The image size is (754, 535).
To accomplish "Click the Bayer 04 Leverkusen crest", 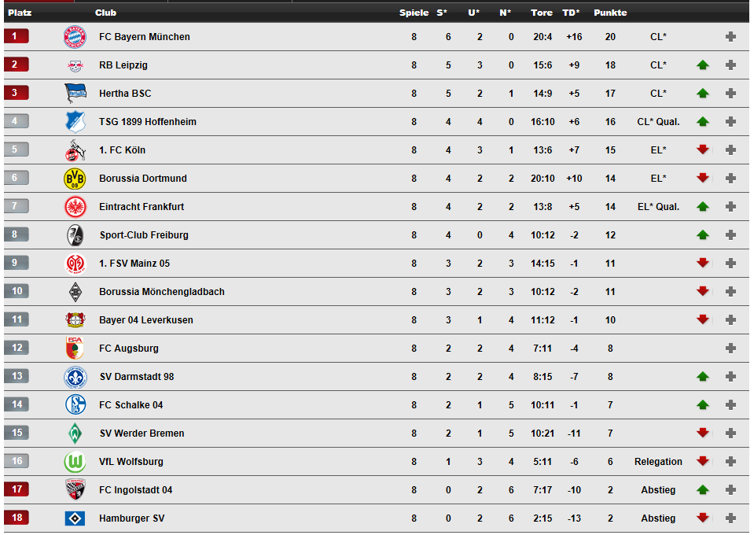I will (x=75, y=320).
